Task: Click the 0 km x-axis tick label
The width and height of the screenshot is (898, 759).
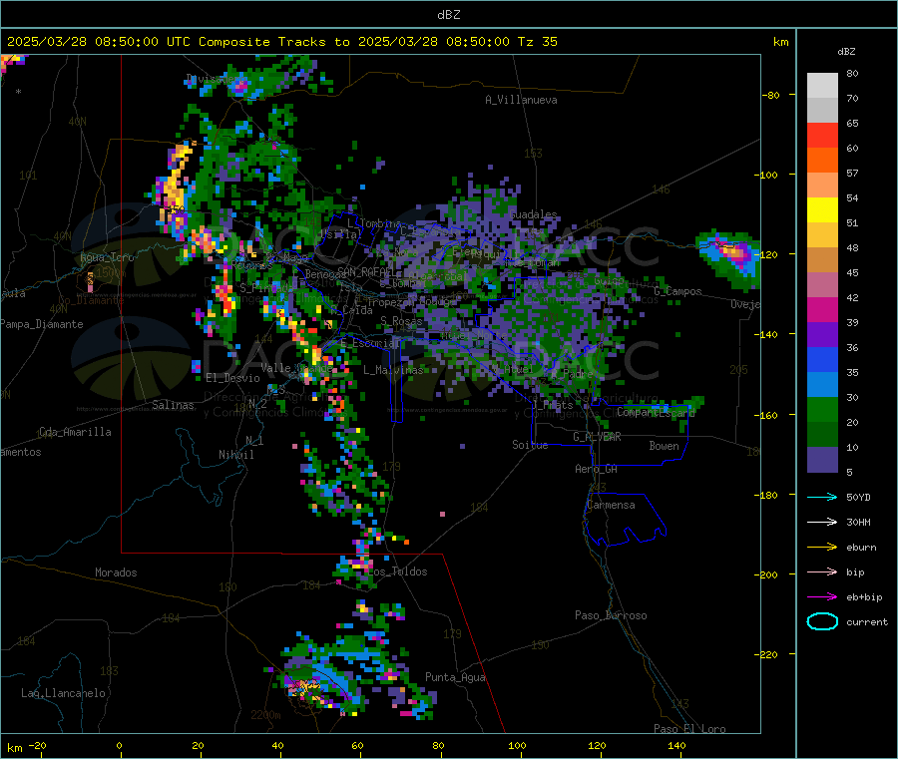Action: pos(119,745)
